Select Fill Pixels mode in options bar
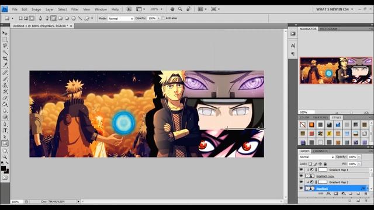374x210 pixels. (32, 18)
